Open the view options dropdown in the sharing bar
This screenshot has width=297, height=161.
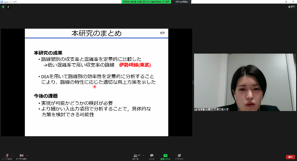point(182,2)
